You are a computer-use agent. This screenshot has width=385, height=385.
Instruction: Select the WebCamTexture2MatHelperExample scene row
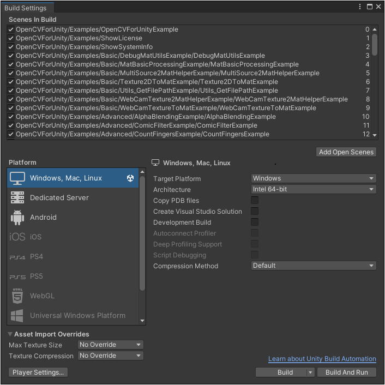click(189, 99)
